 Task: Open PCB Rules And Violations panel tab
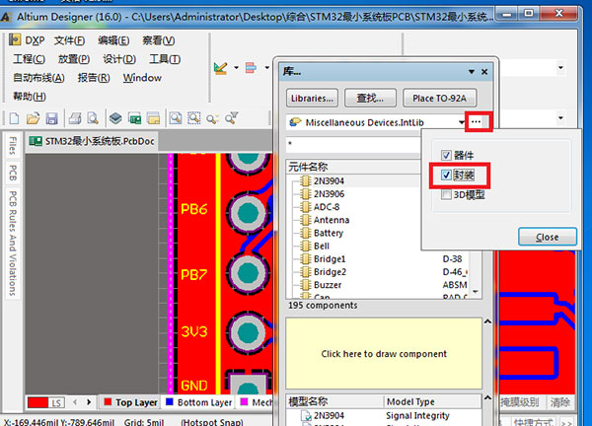[13, 243]
